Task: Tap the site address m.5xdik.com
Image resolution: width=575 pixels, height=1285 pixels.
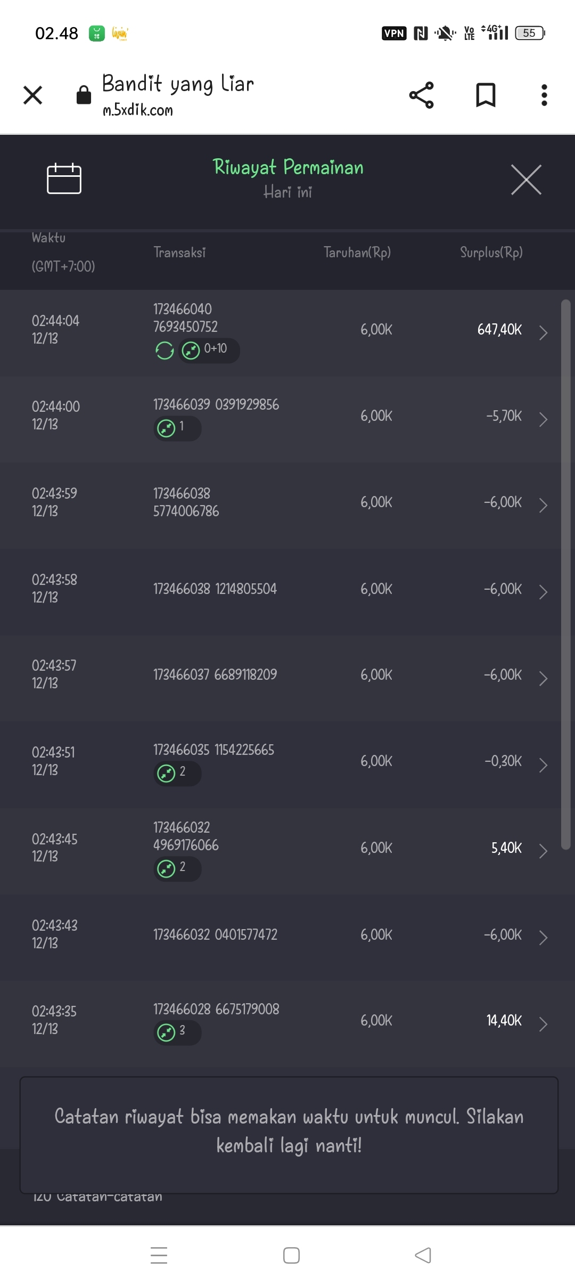Action: pos(138,110)
